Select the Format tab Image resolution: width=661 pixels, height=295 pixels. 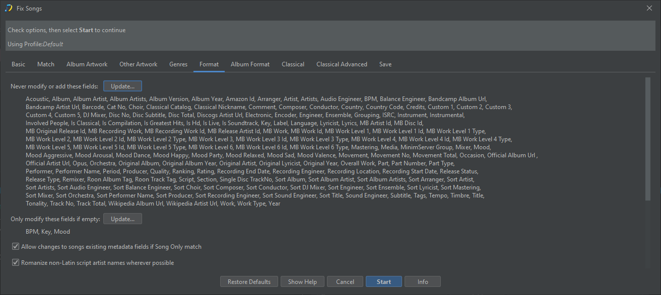click(209, 64)
